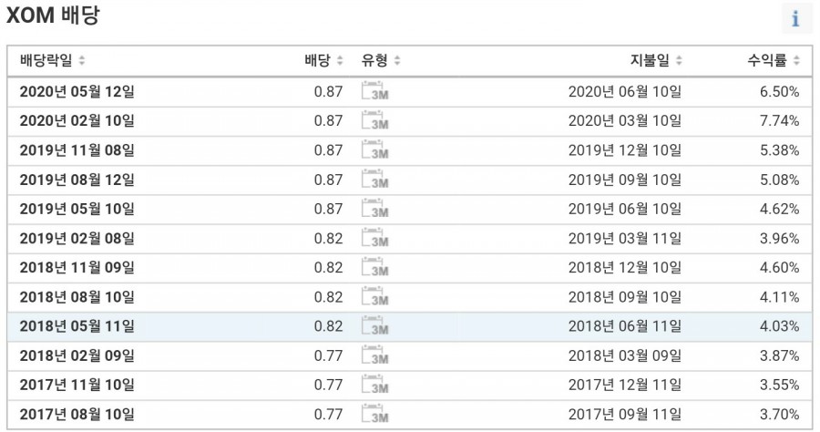The image size is (820, 432).
Task: Select ex-date 2020년 02월 10일
Action: point(77,121)
